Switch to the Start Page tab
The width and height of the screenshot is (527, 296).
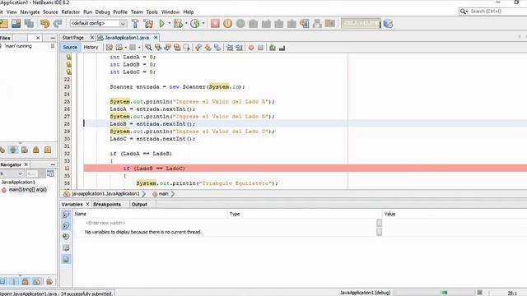coord(73,38)
